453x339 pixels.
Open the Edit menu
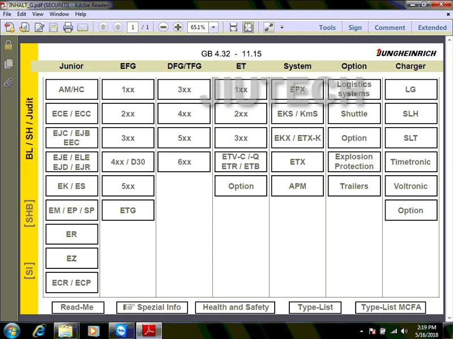click(22, 14)
